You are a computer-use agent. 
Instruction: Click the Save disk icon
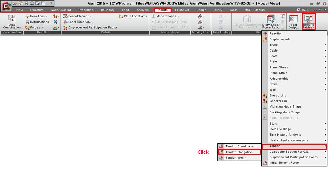tap(26, 3)
